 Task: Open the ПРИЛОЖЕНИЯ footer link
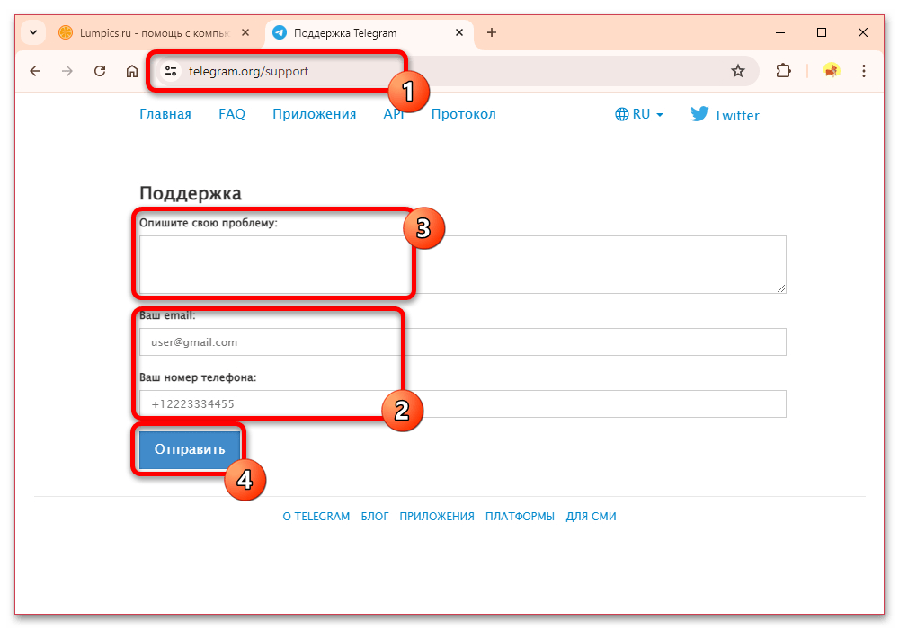[x=437, y=516]
